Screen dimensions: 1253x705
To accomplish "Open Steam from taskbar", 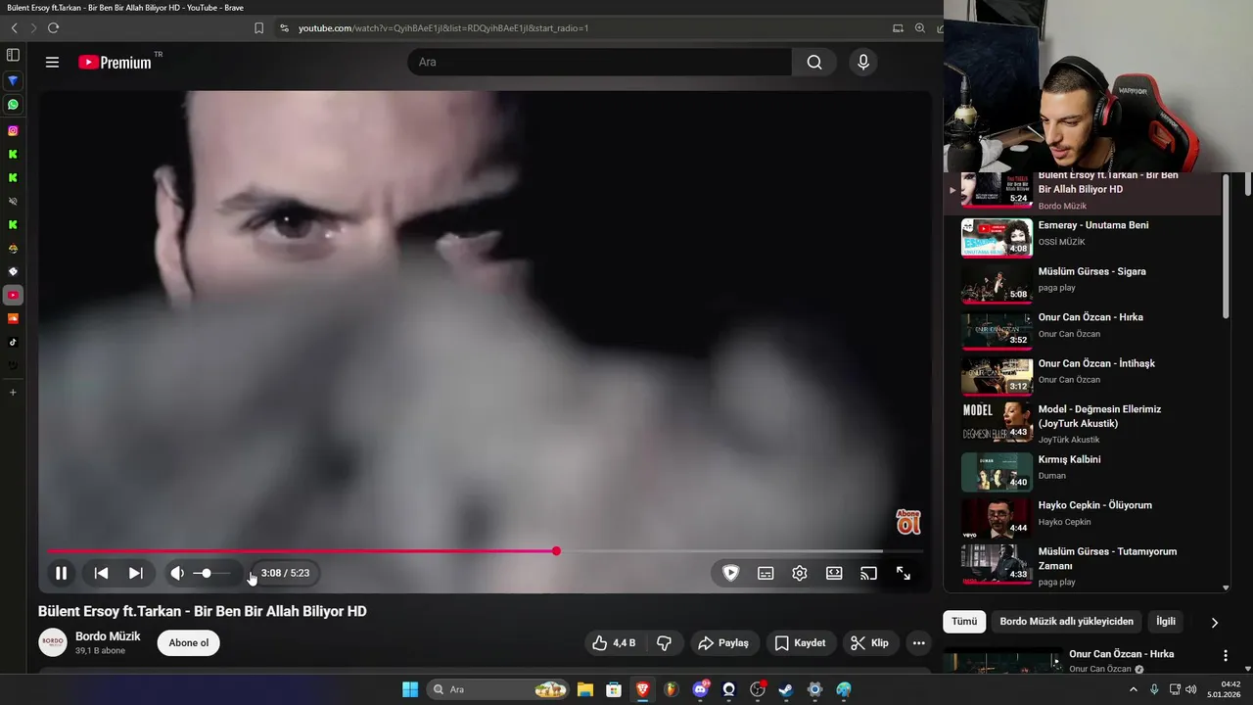I will tap(785, 689).
